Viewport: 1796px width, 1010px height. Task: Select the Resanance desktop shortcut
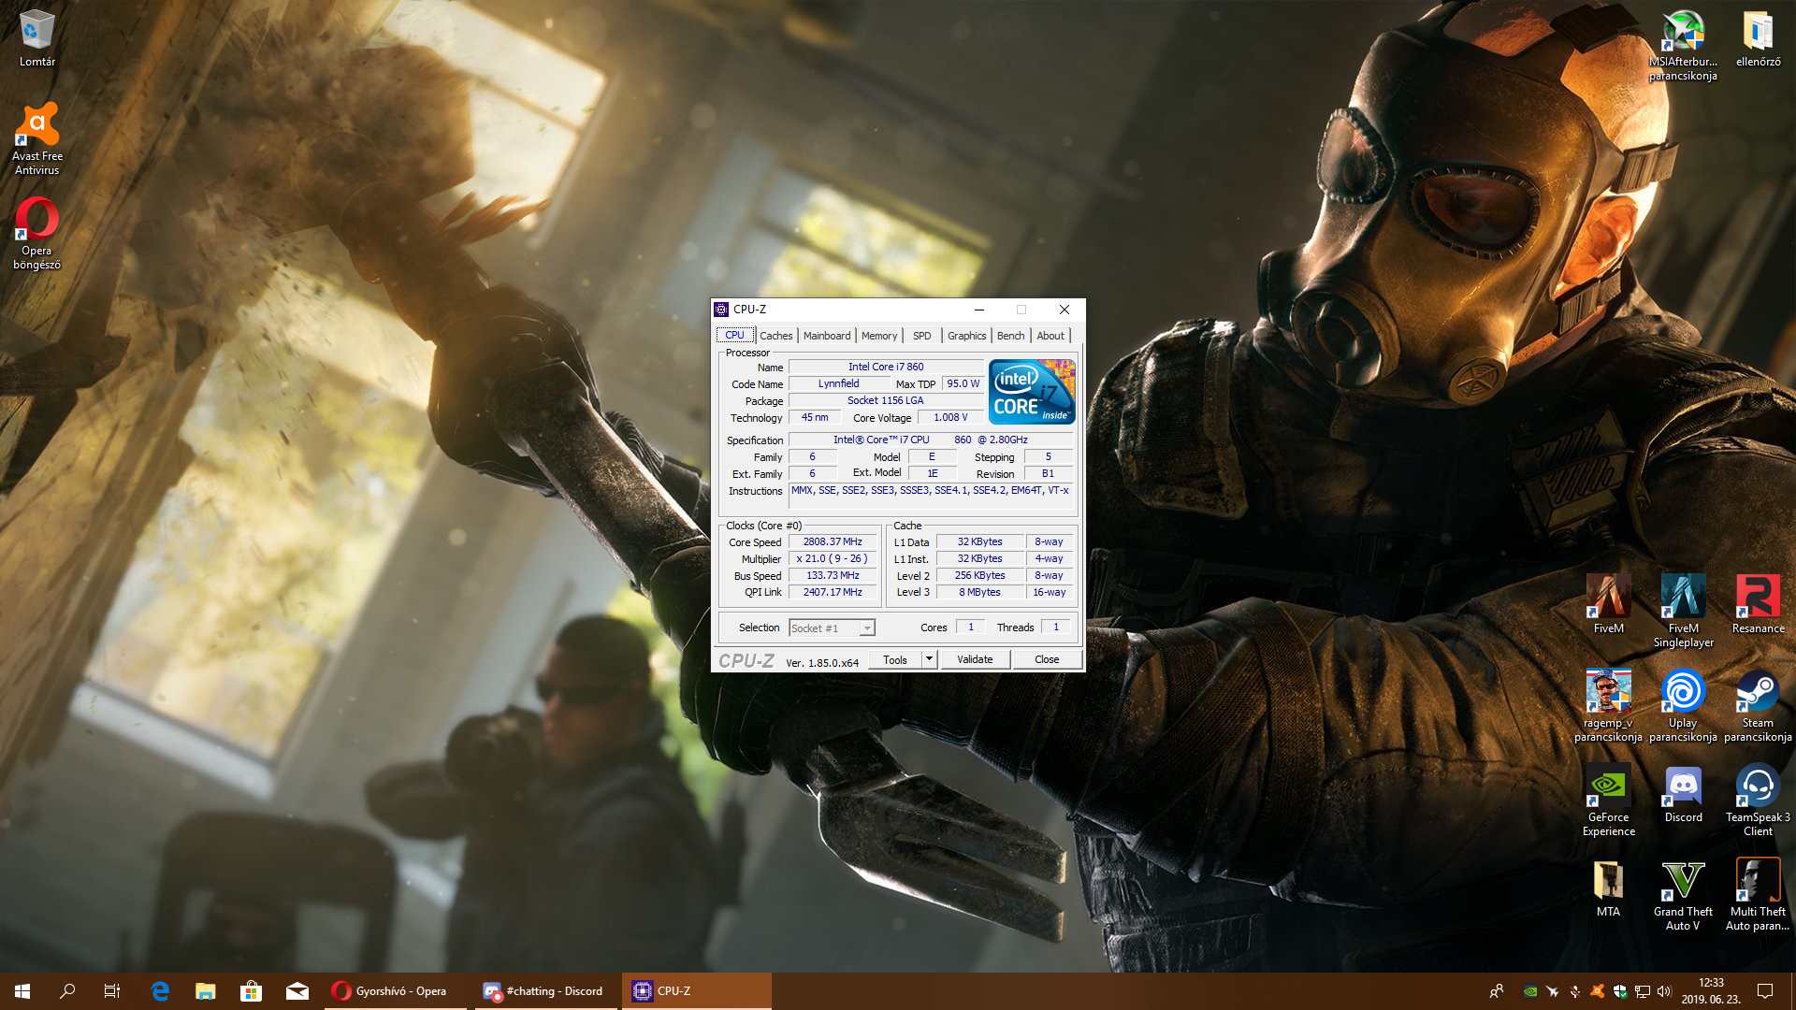[x=1758, y=605]
